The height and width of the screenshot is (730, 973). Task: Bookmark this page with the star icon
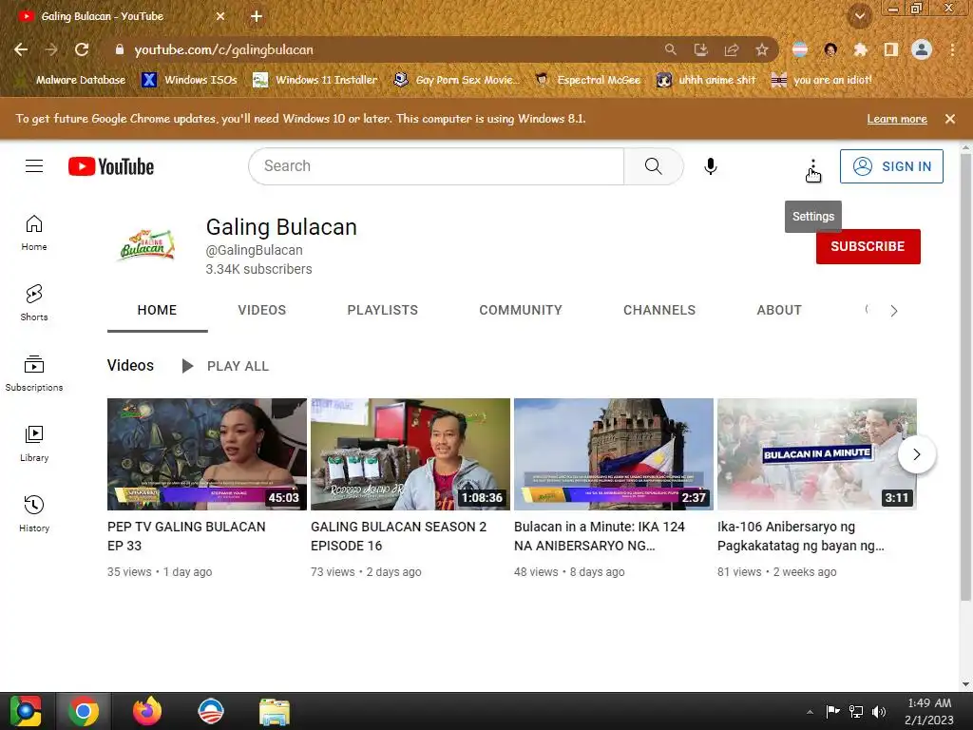click(x=762, y=49)
